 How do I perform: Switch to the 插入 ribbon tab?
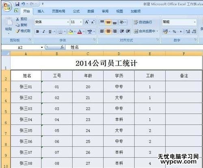(x=41, y=11)
